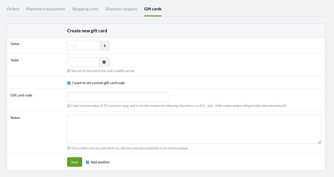Image resolution: width=334 pixels, height=177 pixels.
Task: Toggle the Add another checkbox
Action: click(87, 162)
